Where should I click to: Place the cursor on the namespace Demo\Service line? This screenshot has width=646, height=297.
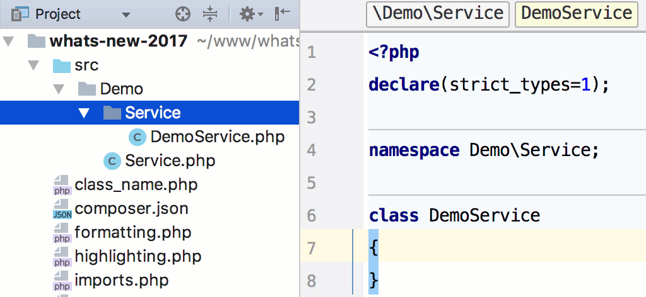tap(483, 150)
